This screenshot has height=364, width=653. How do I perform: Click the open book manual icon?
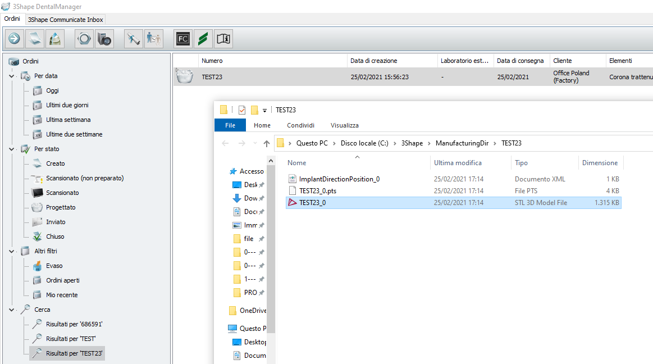coord(223,39)
